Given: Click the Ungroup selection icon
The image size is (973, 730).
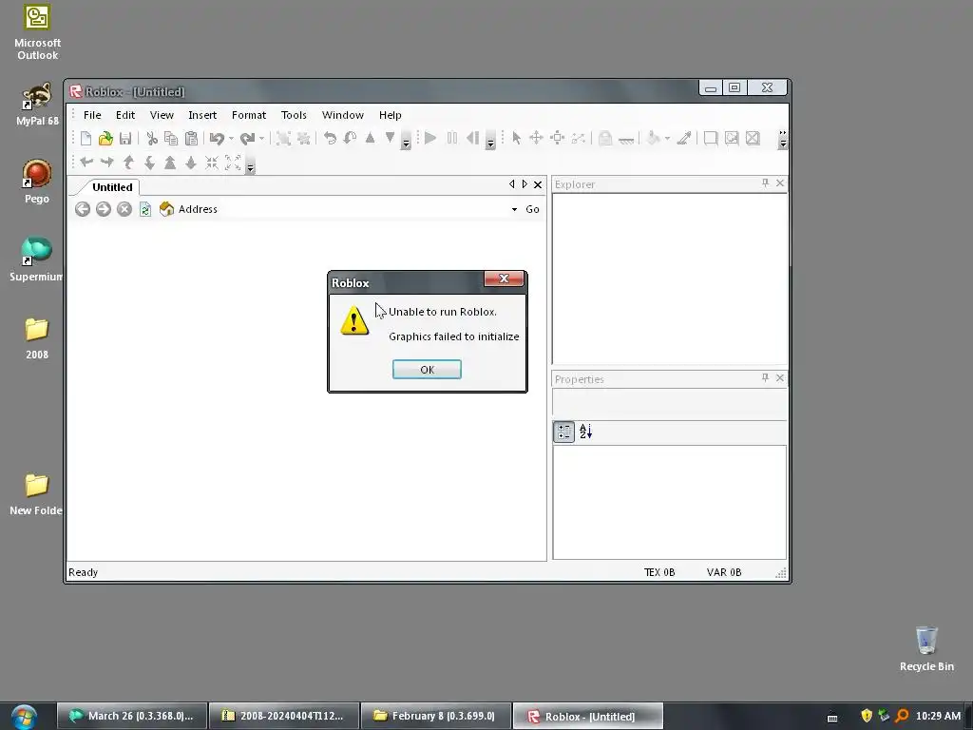Looking at the screenshot, I should point(303,139).
